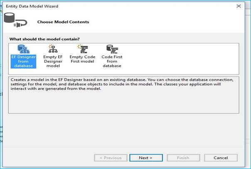This screenshot has width=251, height=169.
Task: Pick the Empty Code First model icon
Action: [x=82, y=49]
